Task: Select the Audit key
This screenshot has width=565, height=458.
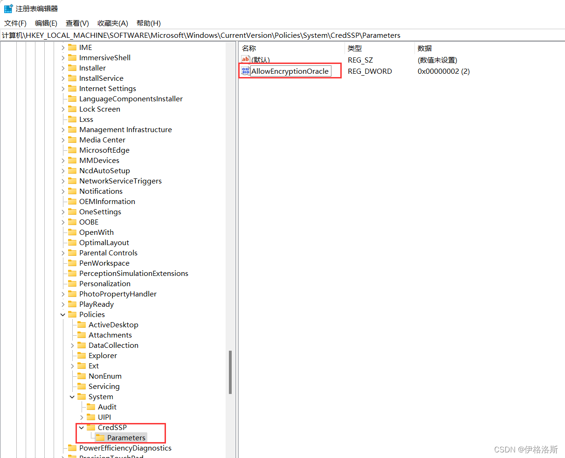Action: pos(107,407)
